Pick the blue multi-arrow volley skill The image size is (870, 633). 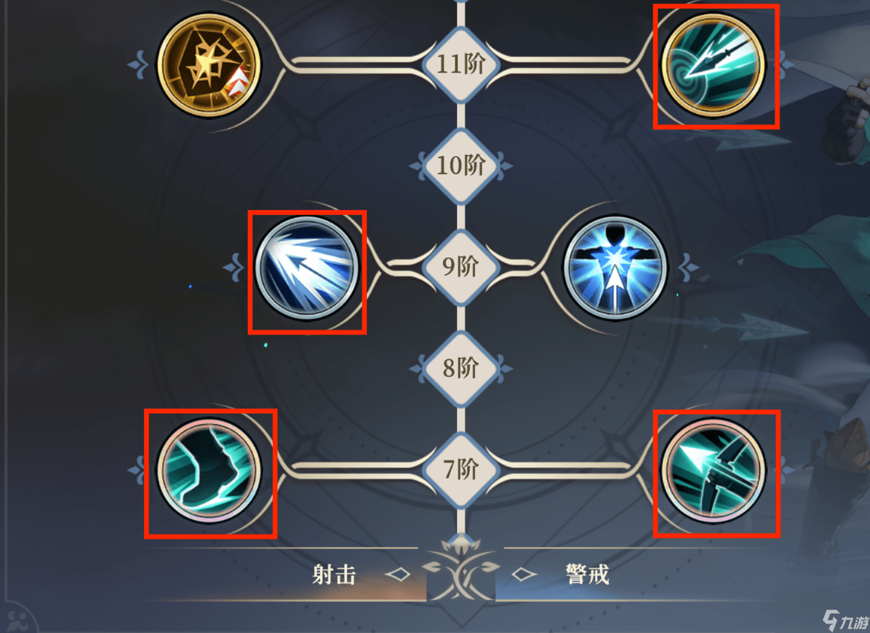coord(307,268)
